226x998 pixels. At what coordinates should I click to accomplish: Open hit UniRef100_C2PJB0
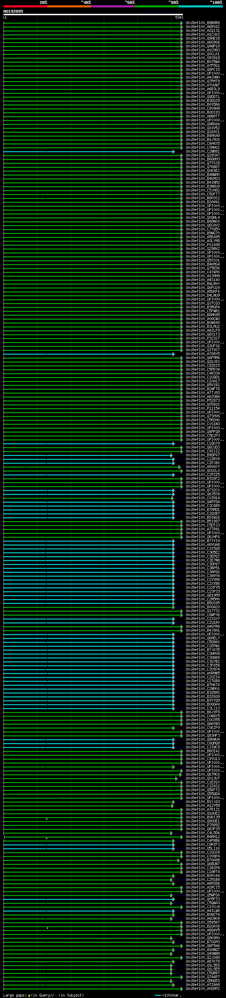click(x=203, y=463)
